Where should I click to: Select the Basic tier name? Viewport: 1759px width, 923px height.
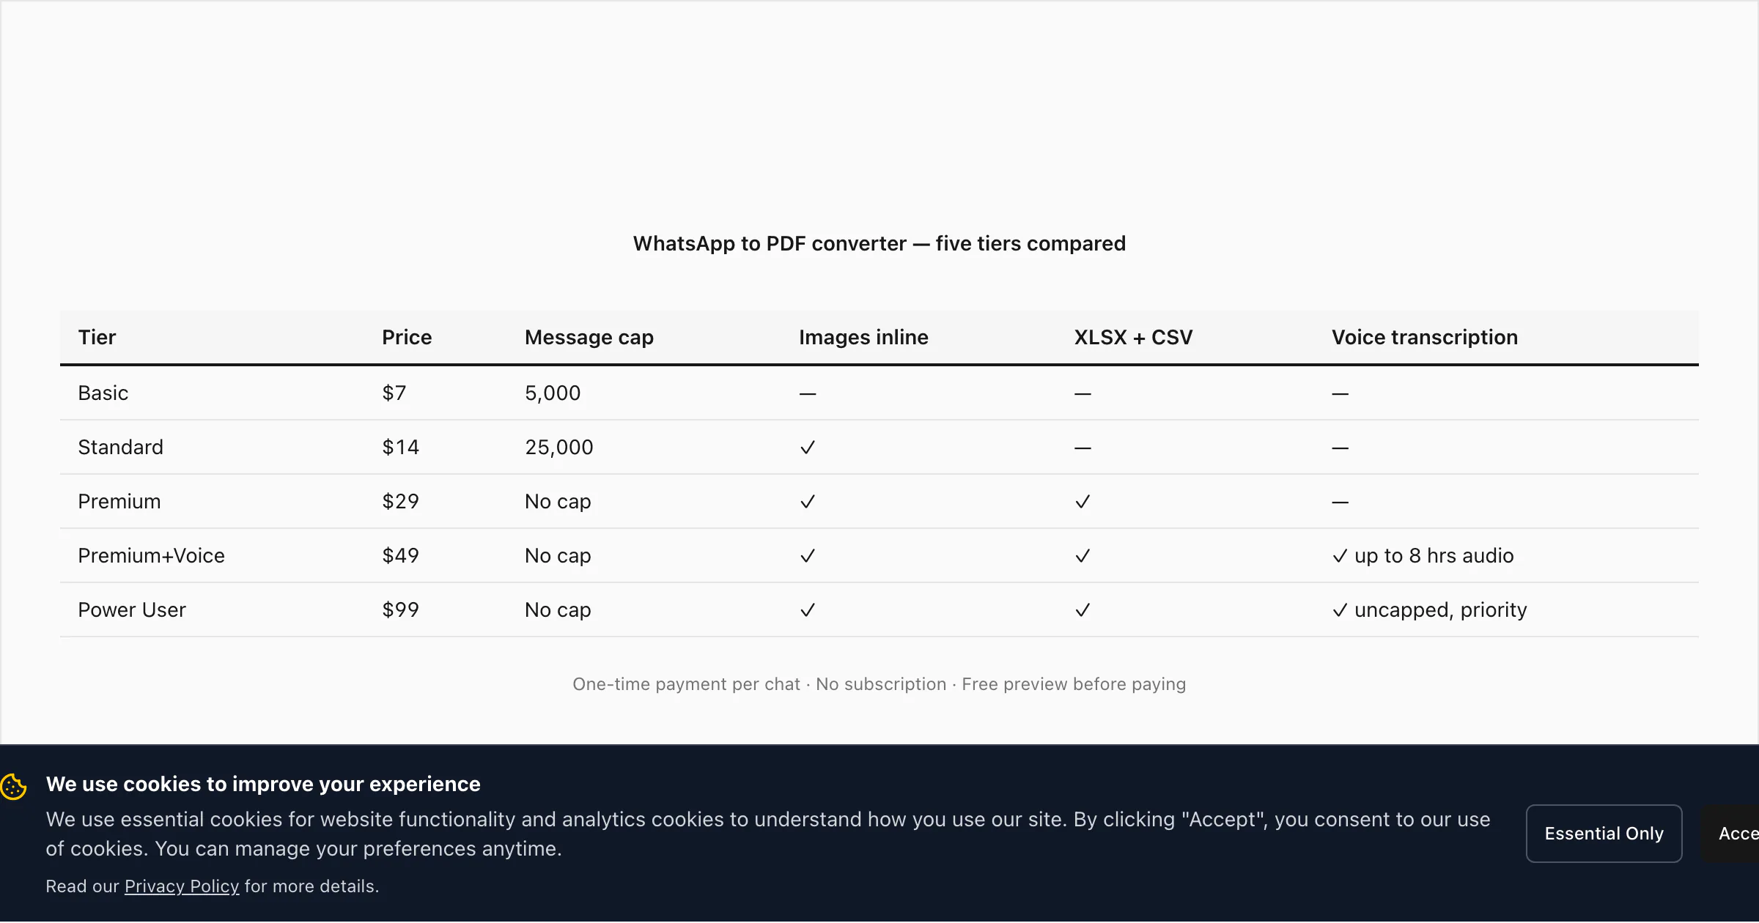[103, 393]
